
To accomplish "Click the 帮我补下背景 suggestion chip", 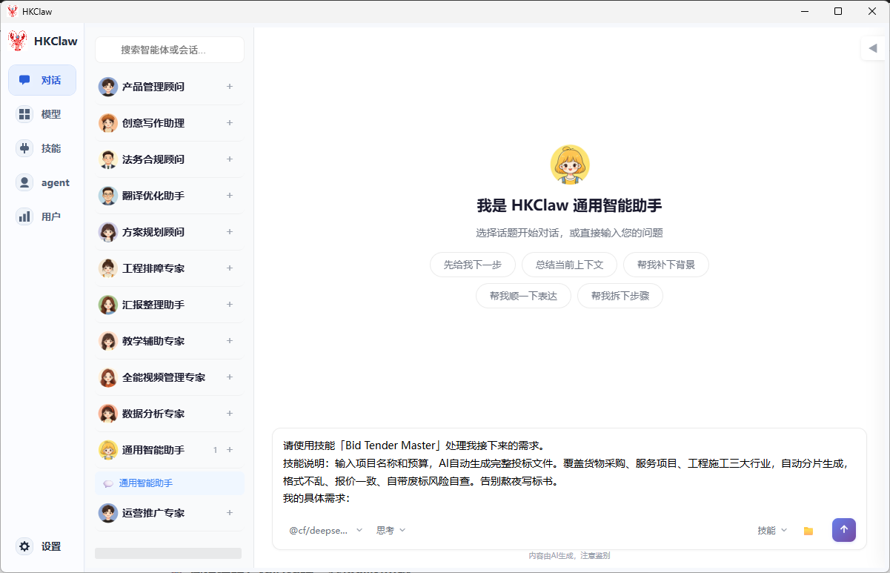I will (x=666, y=265).
